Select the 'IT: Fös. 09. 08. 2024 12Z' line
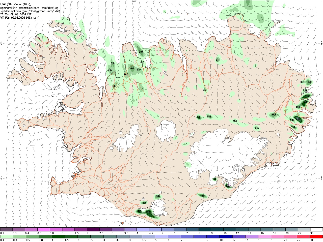Viewport: 323px width, 242px height. tap(16, 14)
